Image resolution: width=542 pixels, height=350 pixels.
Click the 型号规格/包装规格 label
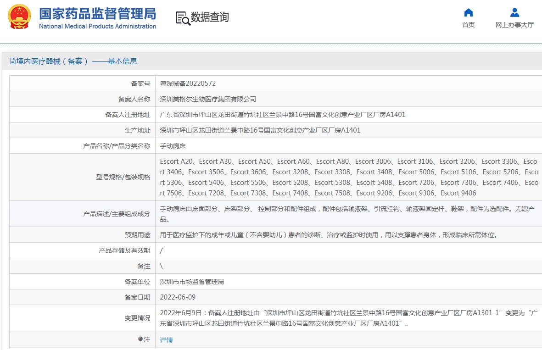click(123, 177)
